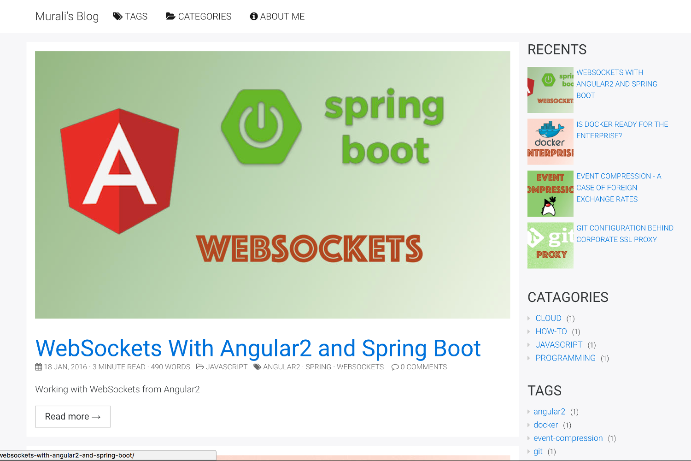Open the JAVASCRIPT category in sidebar
691x461 pixels.
click(x=559, y=345)
